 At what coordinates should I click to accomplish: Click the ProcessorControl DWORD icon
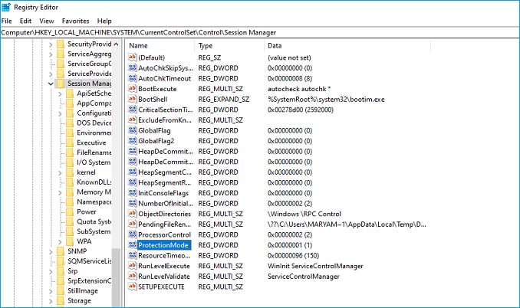133,234
